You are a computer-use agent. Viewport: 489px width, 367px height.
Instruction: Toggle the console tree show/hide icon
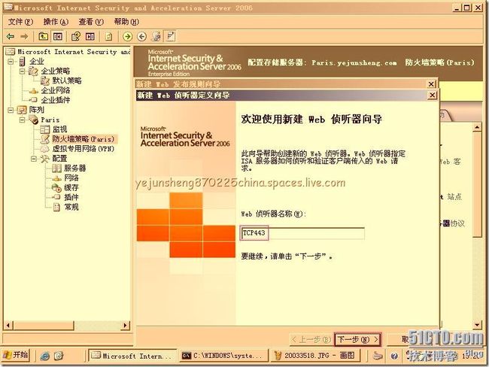(x=57, y=37)
